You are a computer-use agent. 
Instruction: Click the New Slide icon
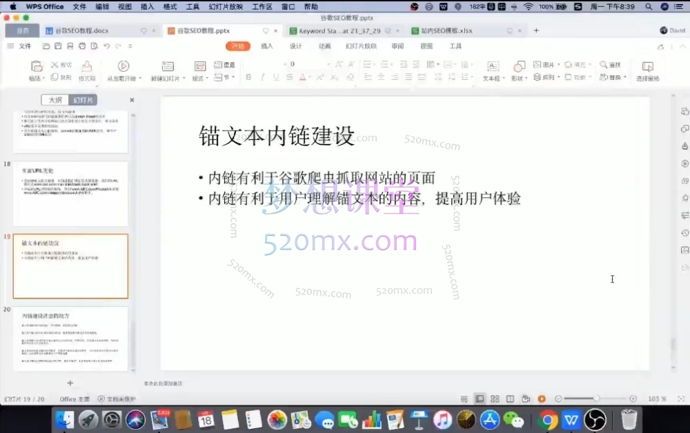[168, 66]
